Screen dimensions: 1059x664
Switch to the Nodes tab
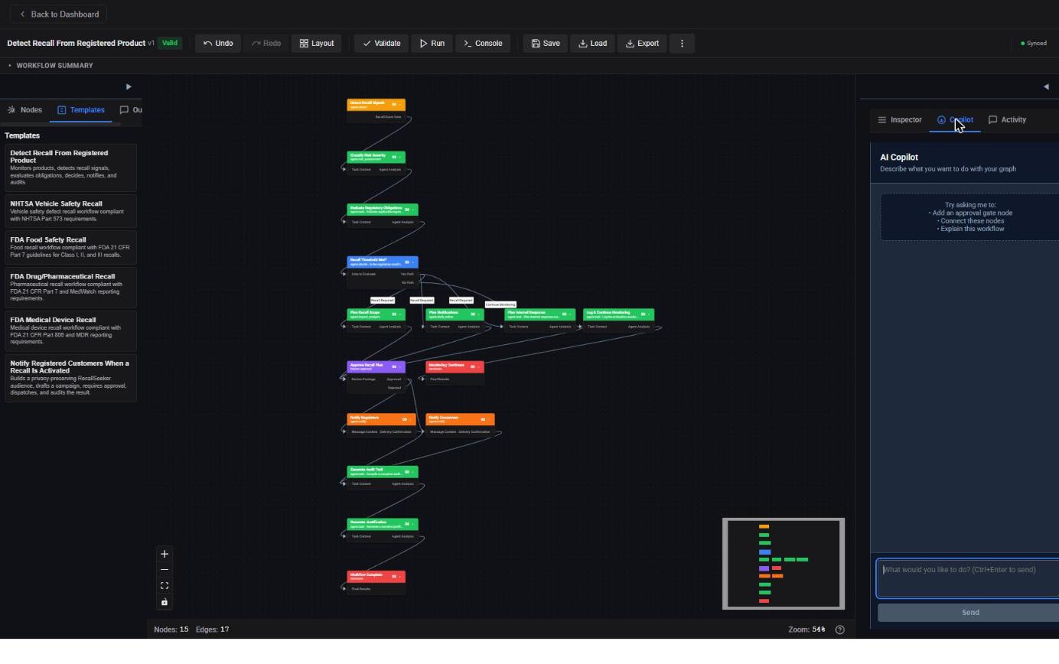(x=24, y=110)
